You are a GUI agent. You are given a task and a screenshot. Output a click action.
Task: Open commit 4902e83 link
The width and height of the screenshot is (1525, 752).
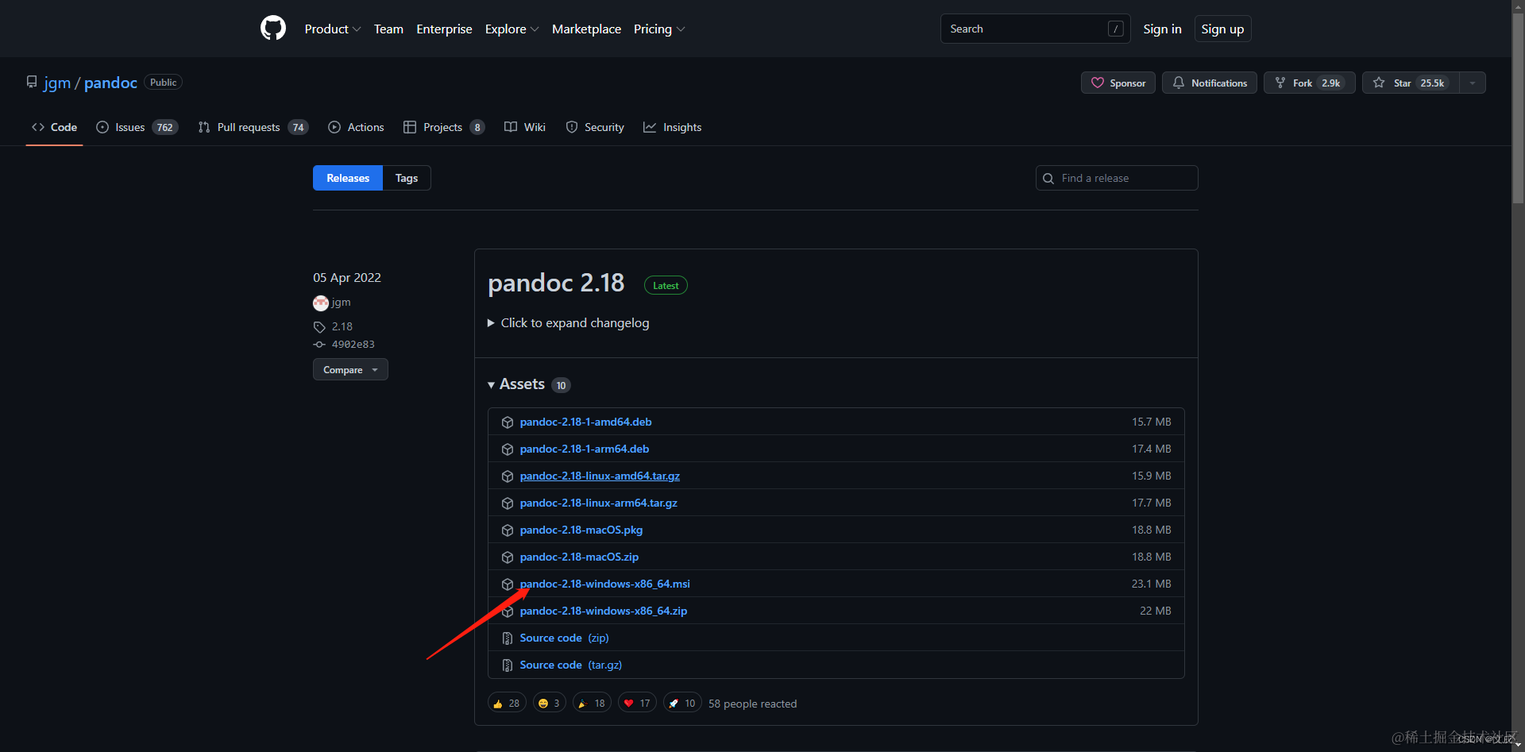pos(353,345)
